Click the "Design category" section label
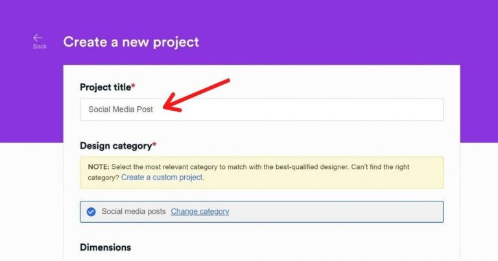The width and height of the screenshot is (498, 261). (115, 146)
